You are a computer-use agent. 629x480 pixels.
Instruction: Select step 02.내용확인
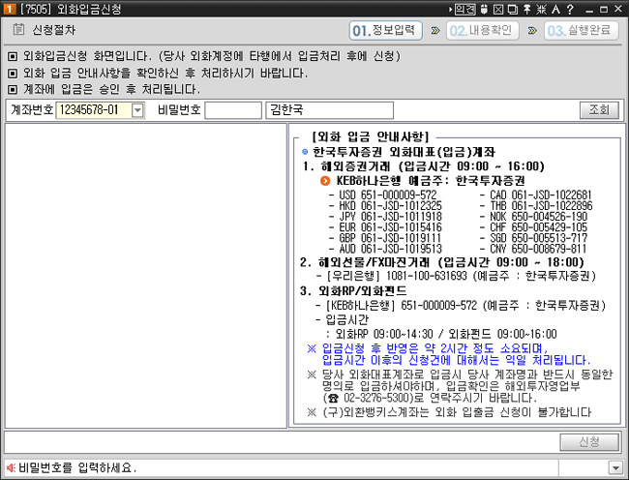click(483, 30)
